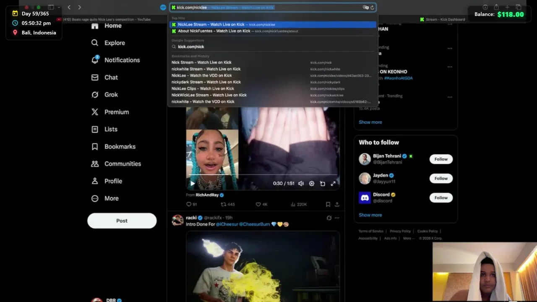Image resolution: width=537 pixels, height=302 pixels.
Task: Seek on the video progress bar
Action: (263, 174)
